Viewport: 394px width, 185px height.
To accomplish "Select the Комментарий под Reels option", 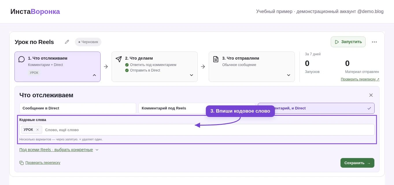I will pos(197,108).
